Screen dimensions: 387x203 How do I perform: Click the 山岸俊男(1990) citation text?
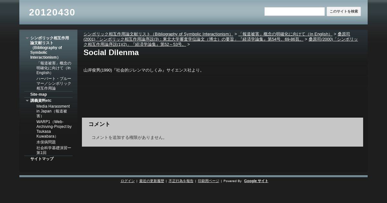click(144, 70)
